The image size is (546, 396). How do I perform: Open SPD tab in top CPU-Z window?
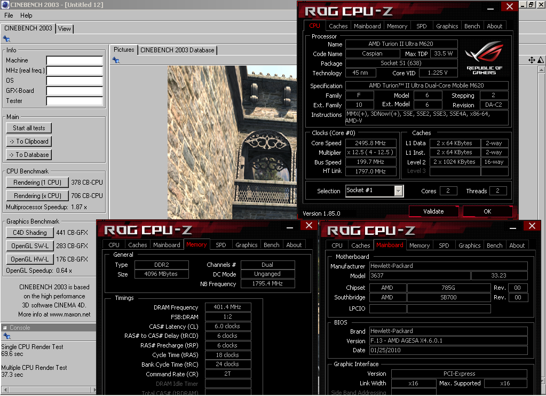[x=421, y=26]
